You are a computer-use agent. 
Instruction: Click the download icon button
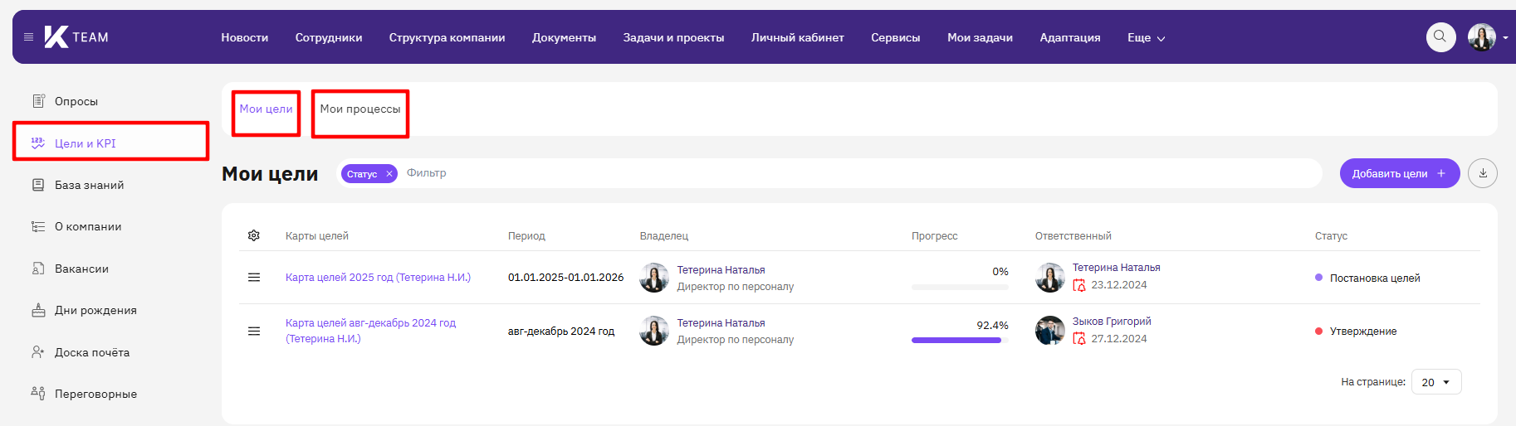(x=1483, y=173)
